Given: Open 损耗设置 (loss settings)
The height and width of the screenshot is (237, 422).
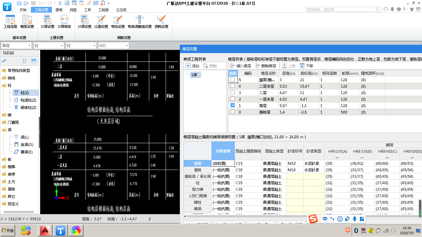Looking at the screenshot, I should click(162, 22).
